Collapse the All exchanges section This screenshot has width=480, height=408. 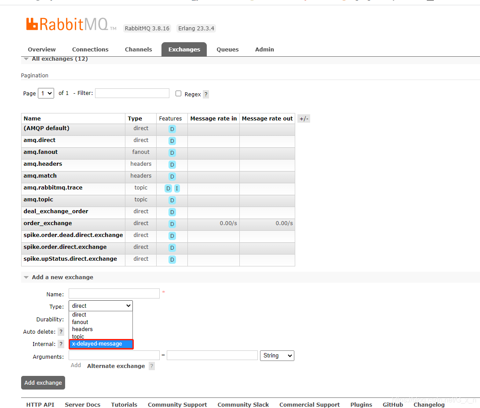[x=56, y=59]
